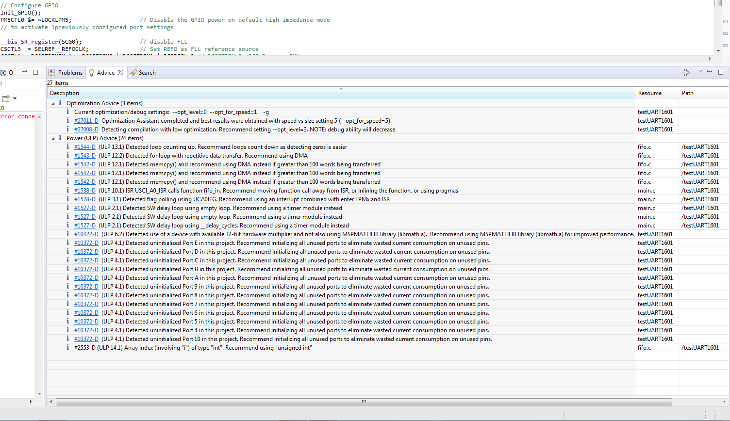
Task: Select the 'Current optimization/debug settings' row
Action: pos(341,112)
